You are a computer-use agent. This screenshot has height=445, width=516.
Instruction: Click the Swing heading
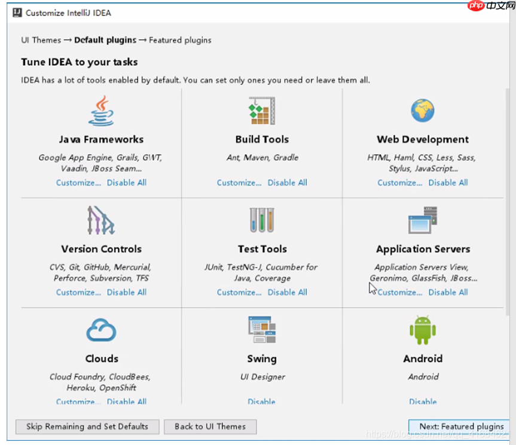pyautogui.click(x=262, y=359)
